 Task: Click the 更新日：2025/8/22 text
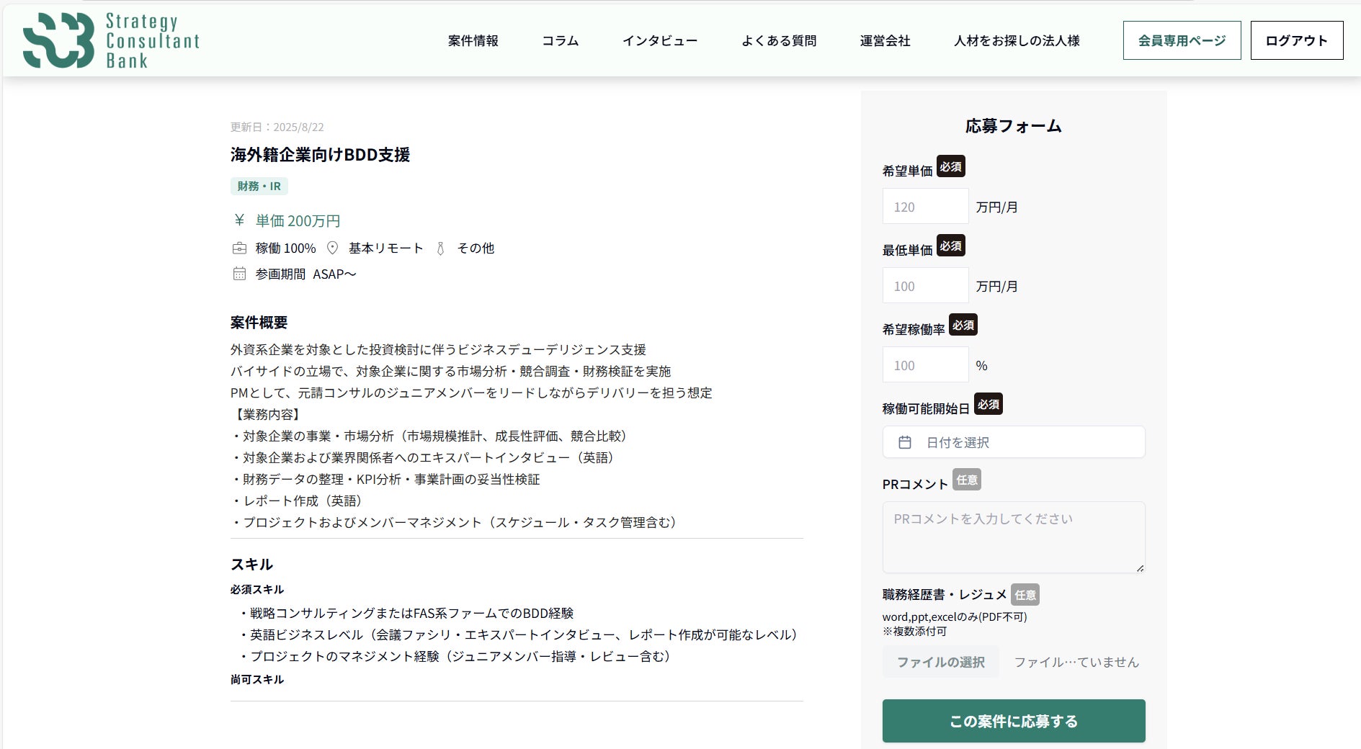(x=277, y=127)
